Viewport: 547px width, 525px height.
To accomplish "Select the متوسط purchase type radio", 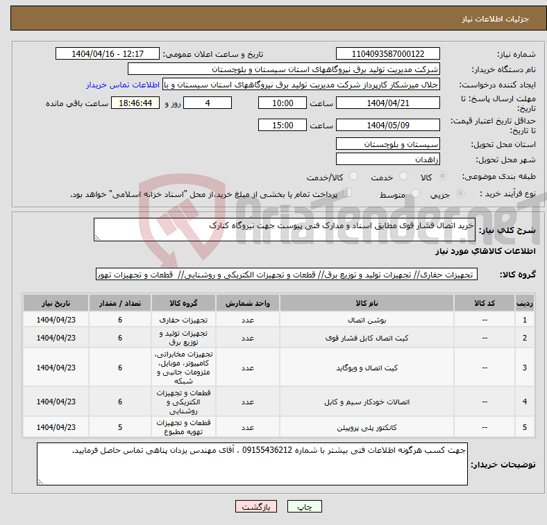I will (x=416, y=193).
